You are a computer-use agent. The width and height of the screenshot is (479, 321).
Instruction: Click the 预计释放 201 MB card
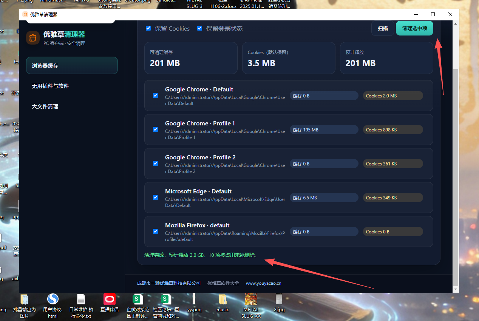(386, 58)
